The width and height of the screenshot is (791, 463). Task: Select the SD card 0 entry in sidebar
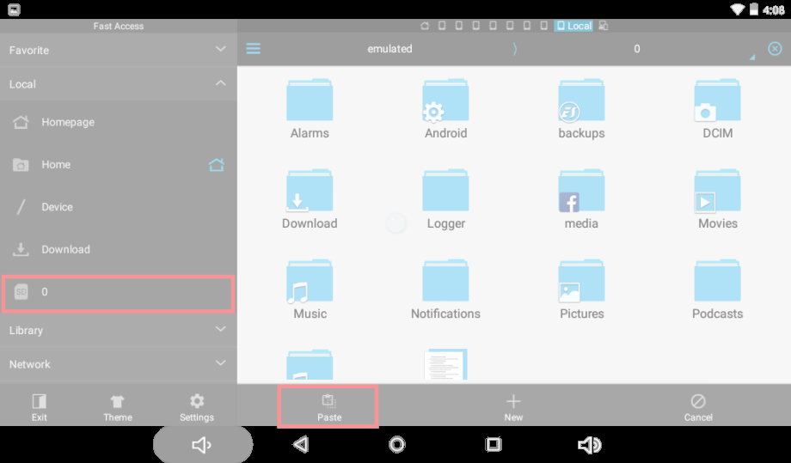click(x=119, y=292)
